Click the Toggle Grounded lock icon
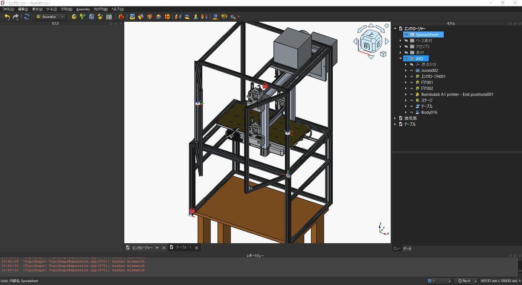The image size is (522, 285). (121, 17)
